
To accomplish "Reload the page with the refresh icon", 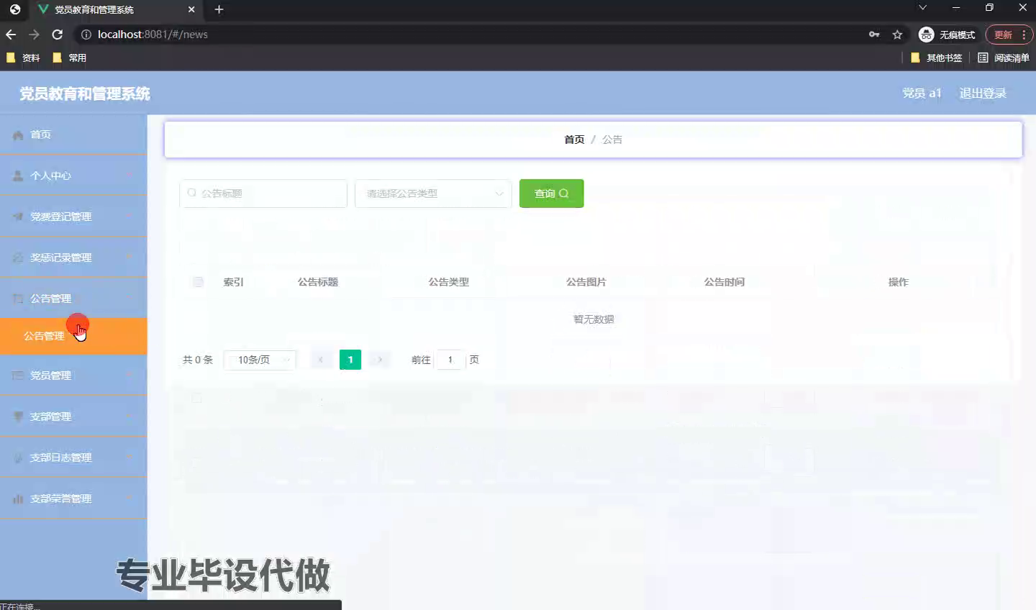I will coord(58,35).
